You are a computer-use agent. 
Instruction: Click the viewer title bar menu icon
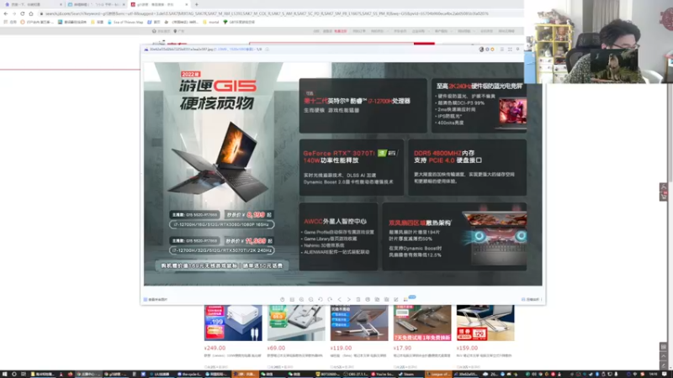point(501,50)
